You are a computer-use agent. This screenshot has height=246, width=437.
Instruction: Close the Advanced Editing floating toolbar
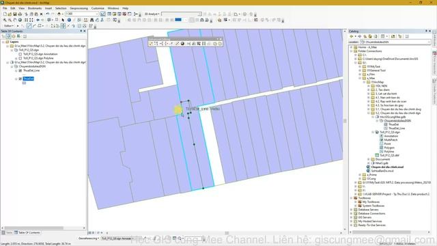(x=221, y=40)
